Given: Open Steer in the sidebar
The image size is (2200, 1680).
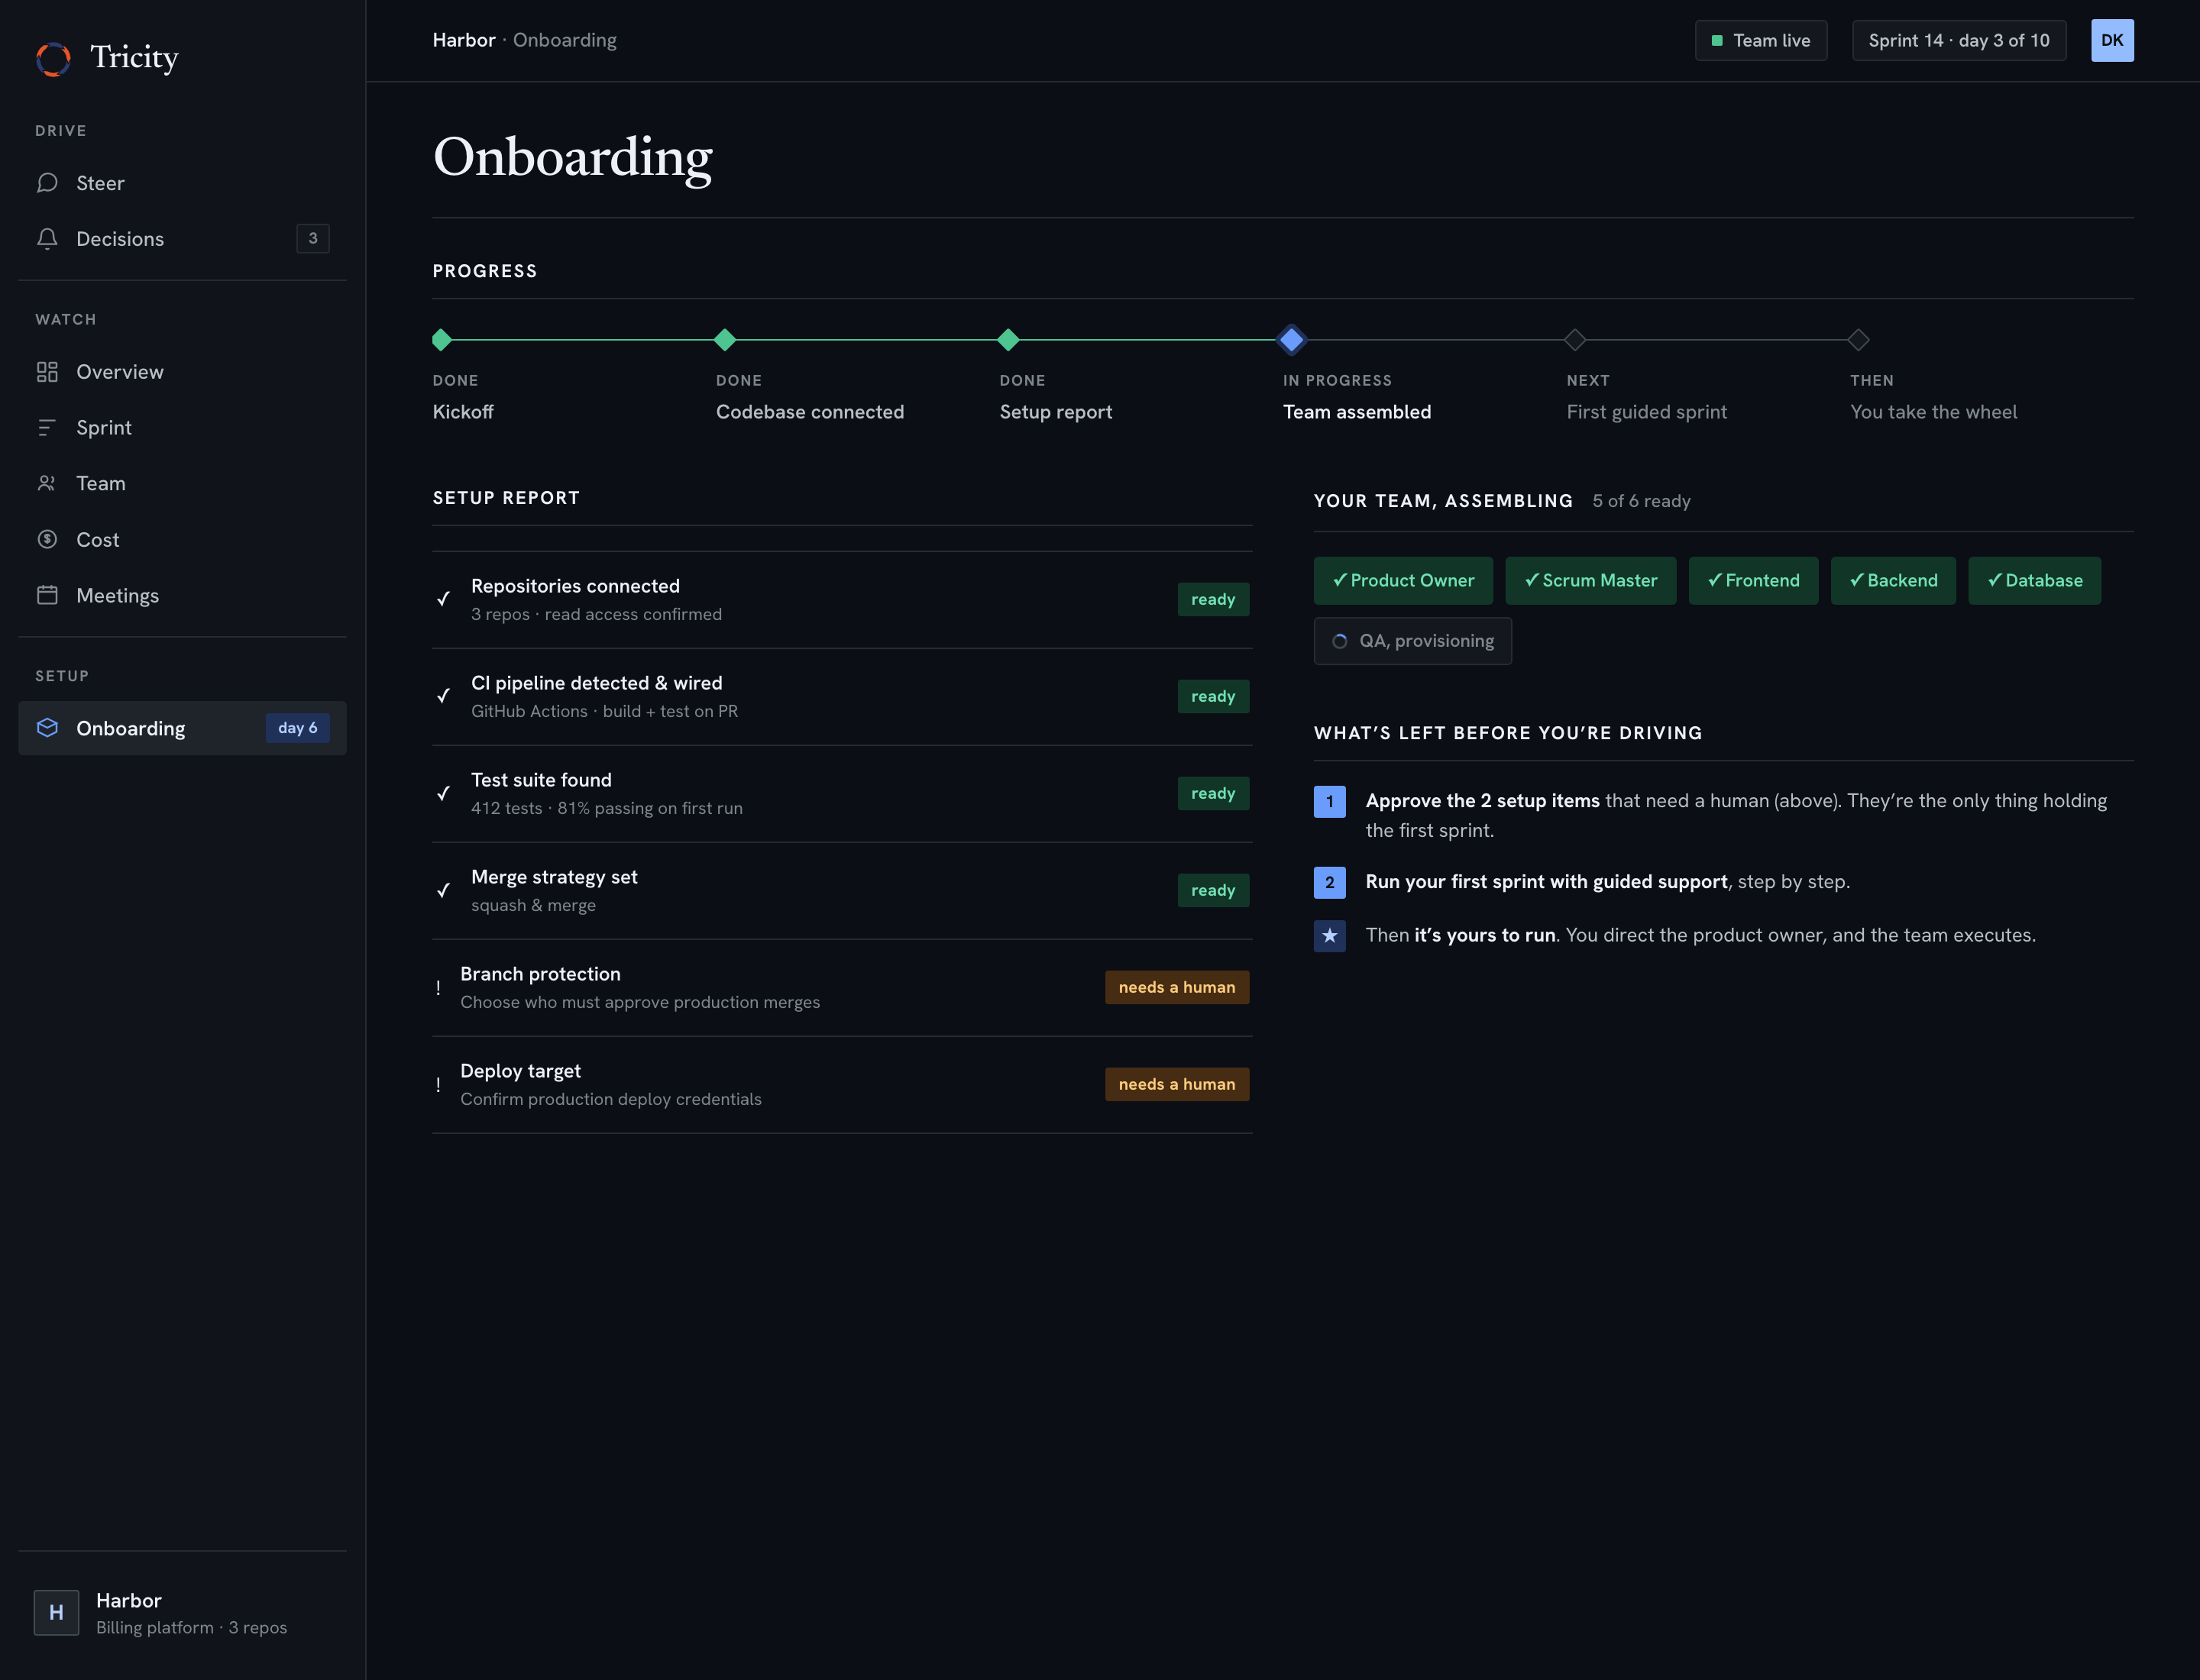Looking at the screenshot, I should pos(182,183).
